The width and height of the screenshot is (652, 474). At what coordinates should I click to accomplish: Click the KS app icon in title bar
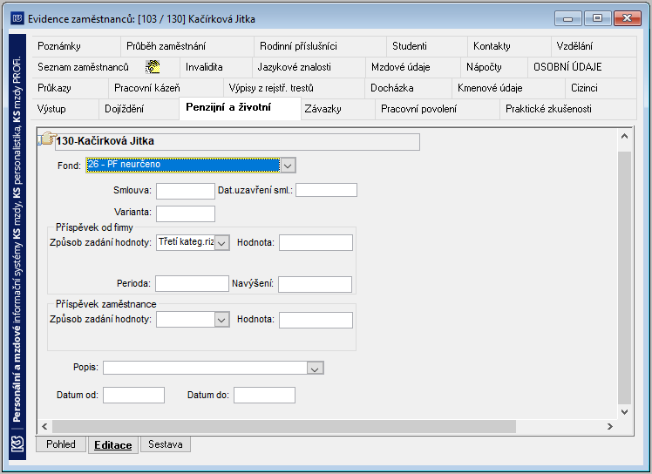pos(17,18)
